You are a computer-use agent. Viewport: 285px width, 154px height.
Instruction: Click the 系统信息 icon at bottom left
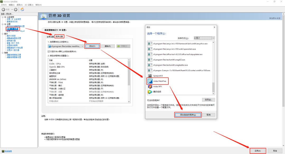(x=3, y=151)
